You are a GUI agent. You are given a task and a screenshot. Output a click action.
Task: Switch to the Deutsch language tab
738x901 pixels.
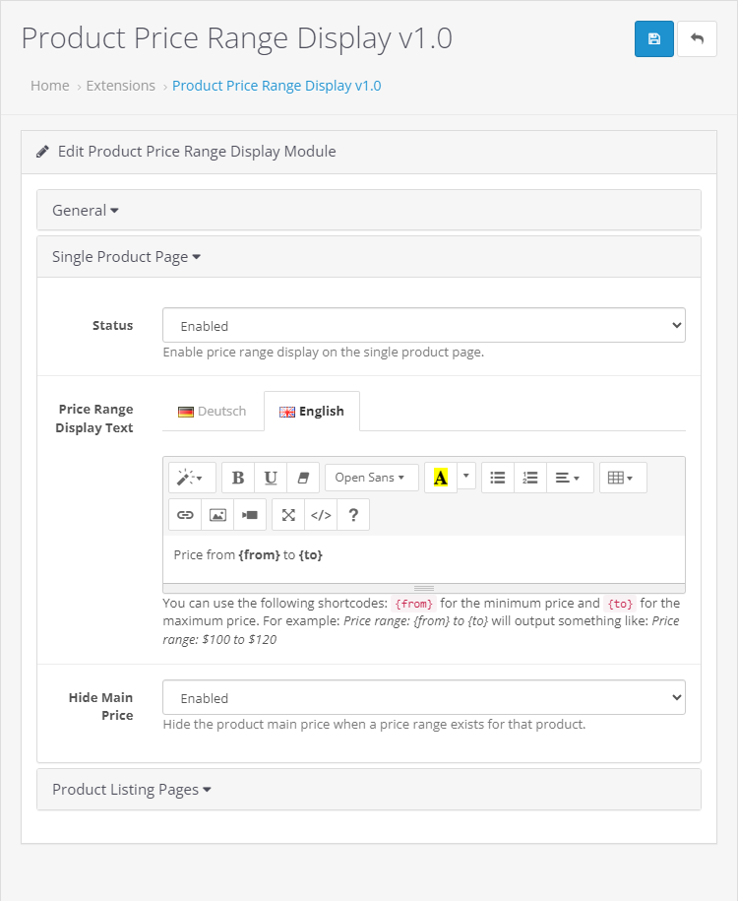point(213,412)
